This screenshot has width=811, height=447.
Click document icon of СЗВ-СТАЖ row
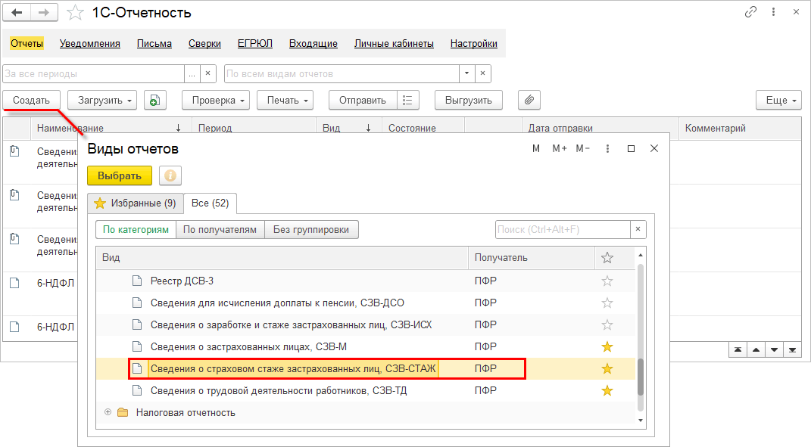coord(137,369)
